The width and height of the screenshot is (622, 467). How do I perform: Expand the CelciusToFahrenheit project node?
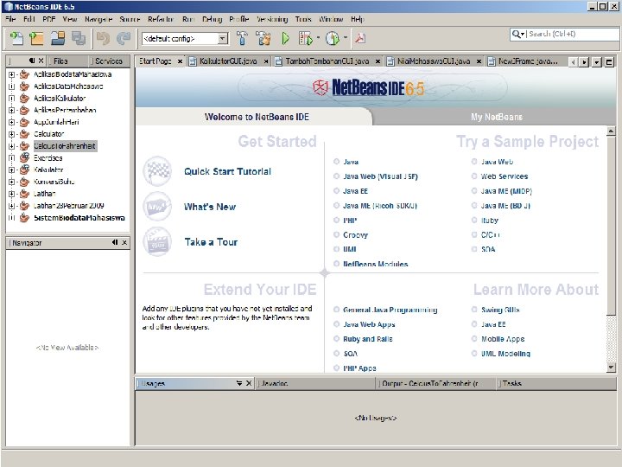click(x=11, y=146)
